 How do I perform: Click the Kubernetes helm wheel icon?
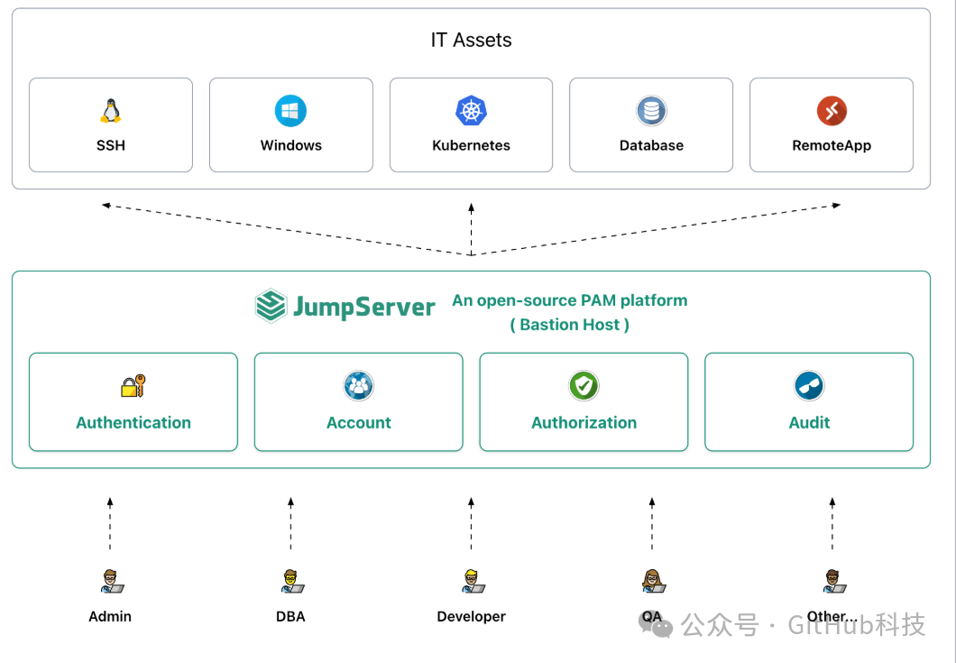pos(472,111)
